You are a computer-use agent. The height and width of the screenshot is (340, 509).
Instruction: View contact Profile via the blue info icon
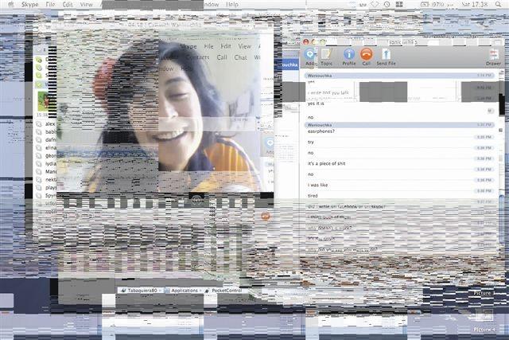[x=349, y=57]
